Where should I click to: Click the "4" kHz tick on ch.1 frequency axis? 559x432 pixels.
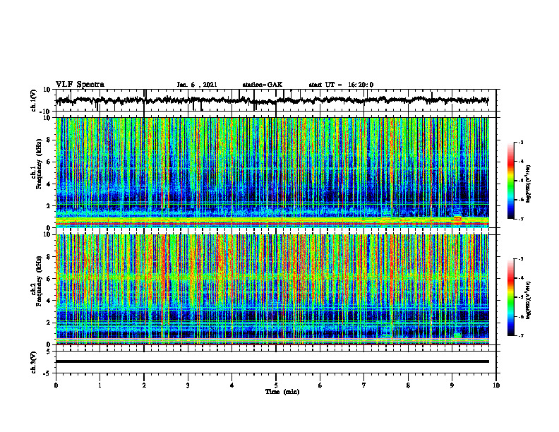click(x=49, y=184)
